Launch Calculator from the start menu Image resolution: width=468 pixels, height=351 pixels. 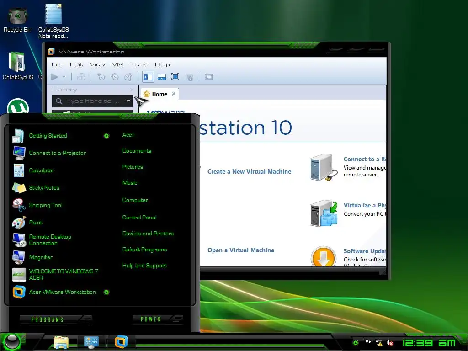[42, 170]
